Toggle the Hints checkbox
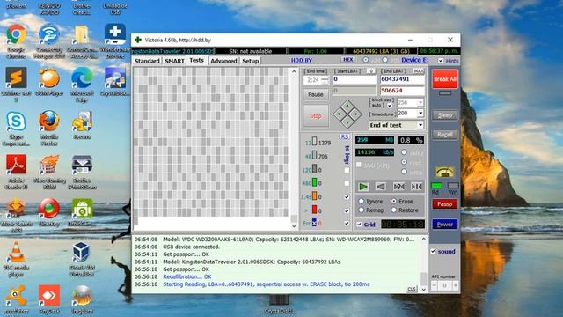This screenshot has height=317, width=563. (x=441, y=61)
